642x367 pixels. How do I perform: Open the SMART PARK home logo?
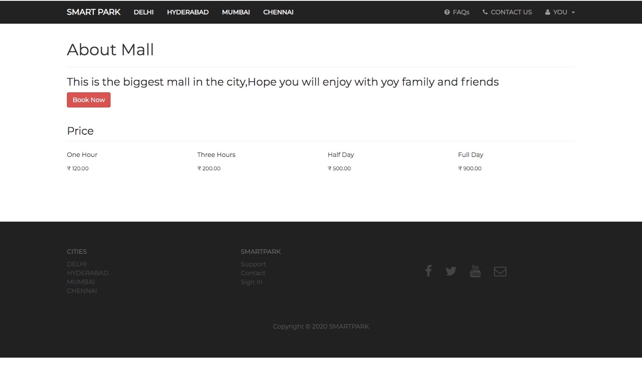(x=94, y=12)
